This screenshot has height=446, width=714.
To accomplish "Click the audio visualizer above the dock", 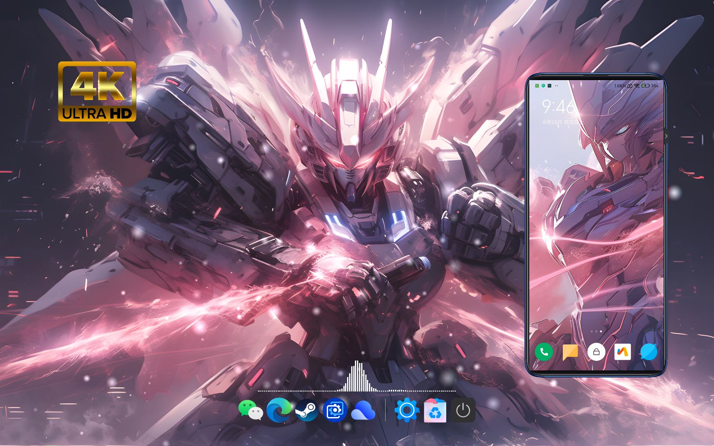I will (357, 376).
